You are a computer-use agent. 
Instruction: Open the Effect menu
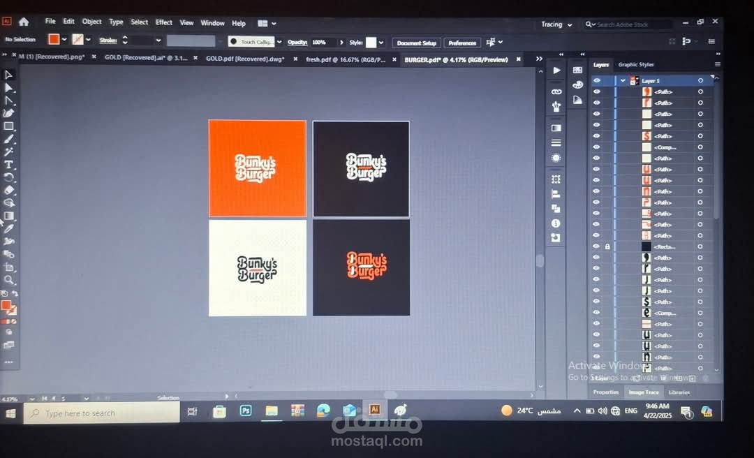[x=163, y=22]
